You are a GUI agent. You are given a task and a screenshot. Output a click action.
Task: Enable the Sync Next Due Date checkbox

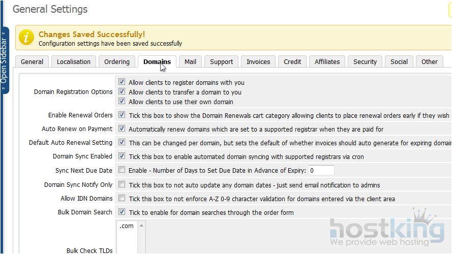tap(122, 170)
